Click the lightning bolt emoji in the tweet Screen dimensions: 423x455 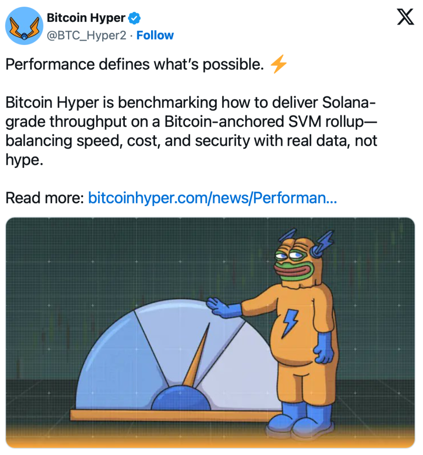tap(279, 65)
